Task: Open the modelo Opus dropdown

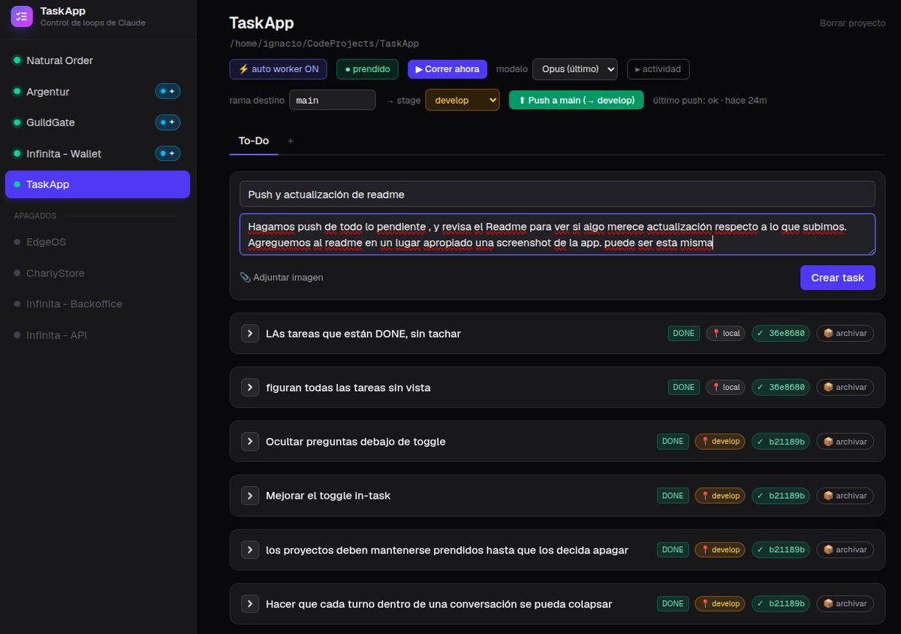Action: (574, 69)
